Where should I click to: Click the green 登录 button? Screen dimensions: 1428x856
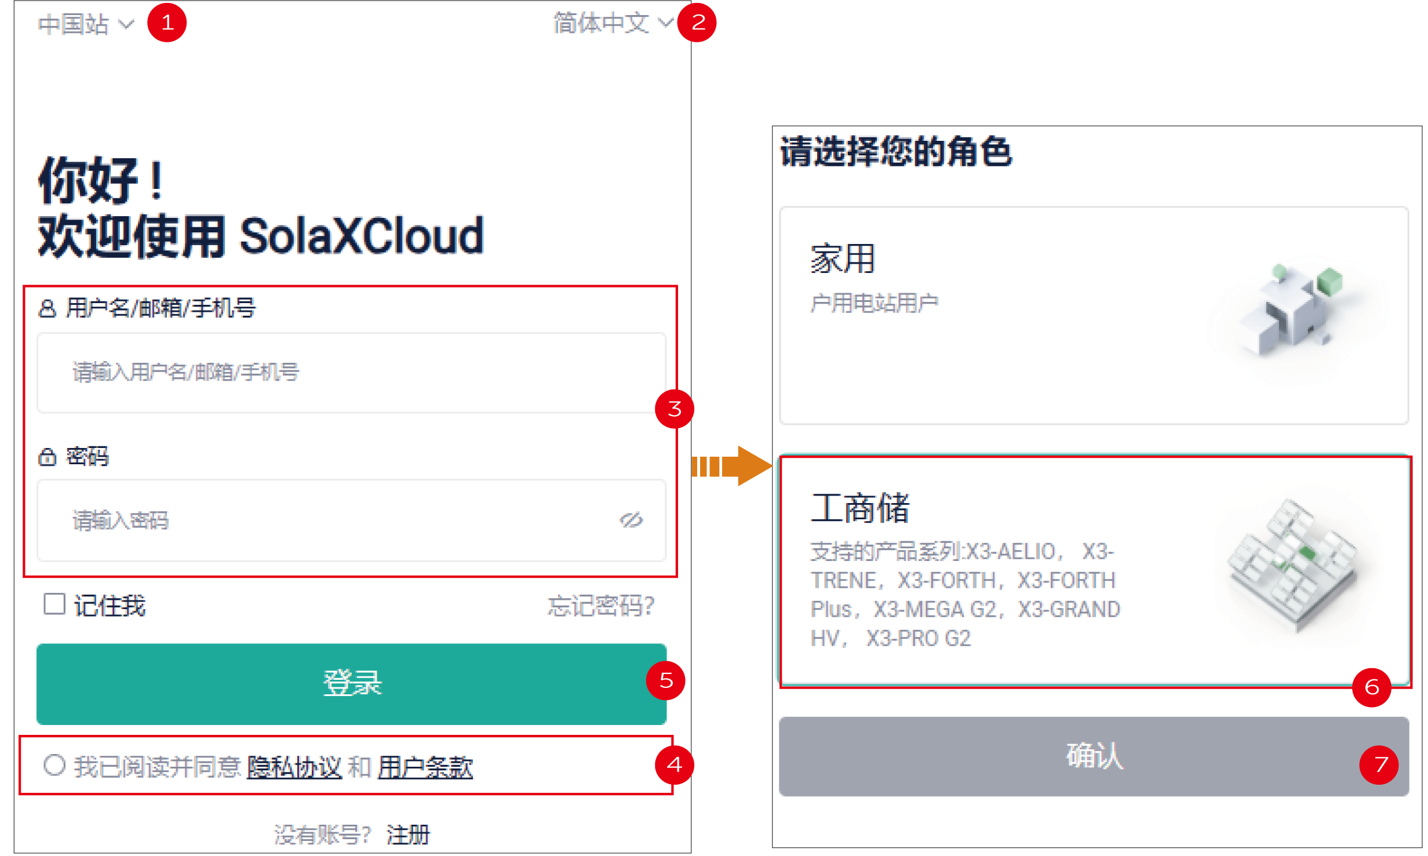tap(351, 684)
